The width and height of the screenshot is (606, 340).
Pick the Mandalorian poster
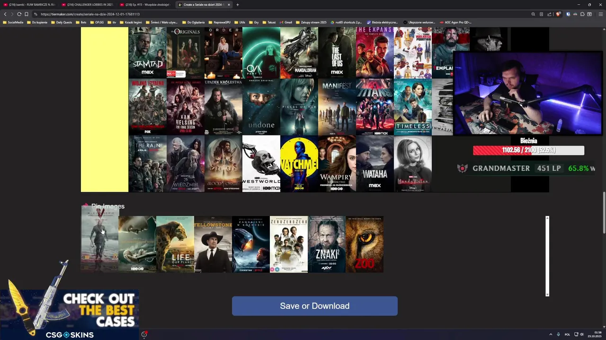299,52
